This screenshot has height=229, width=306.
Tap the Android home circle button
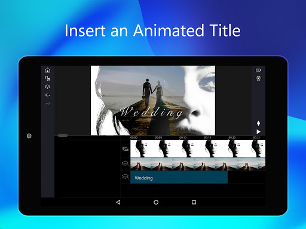(x=156, y=202)
